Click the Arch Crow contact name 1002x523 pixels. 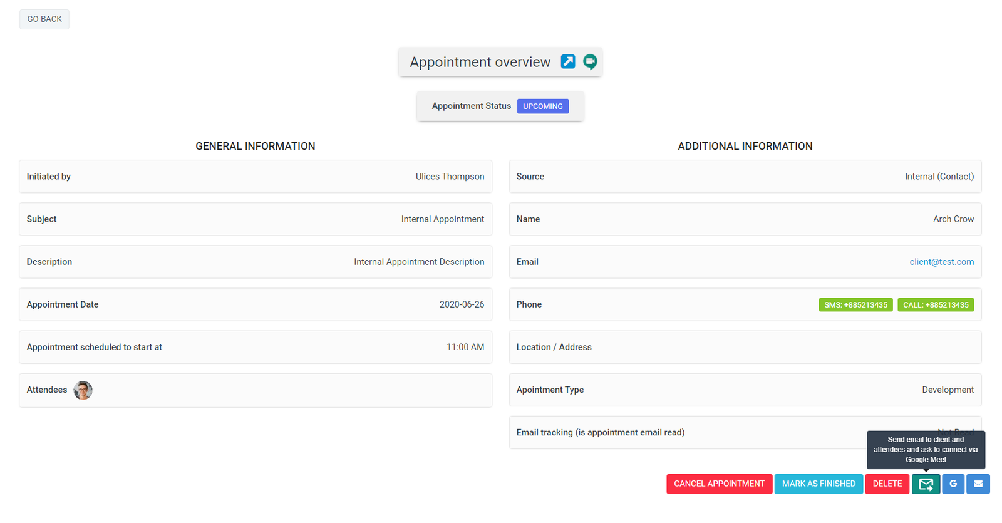coord(953,219)
